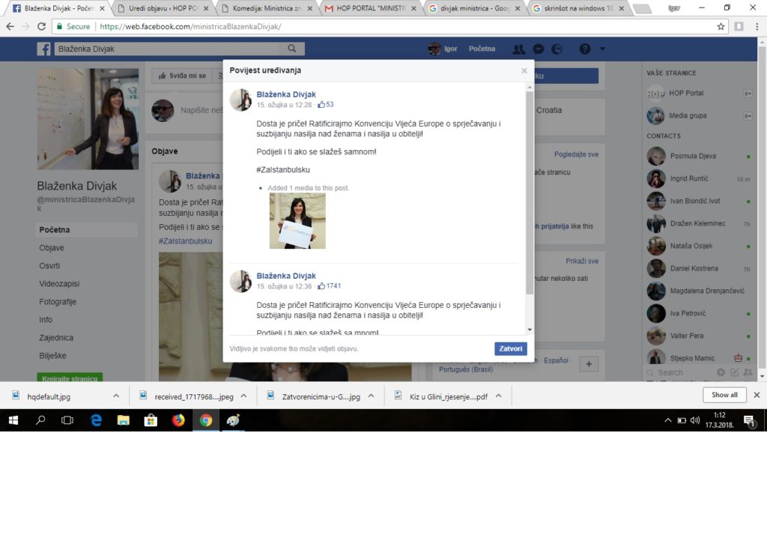Click the edit history dialog scrollbar
This screenshot has height=541, width=767.
point(530,187)
